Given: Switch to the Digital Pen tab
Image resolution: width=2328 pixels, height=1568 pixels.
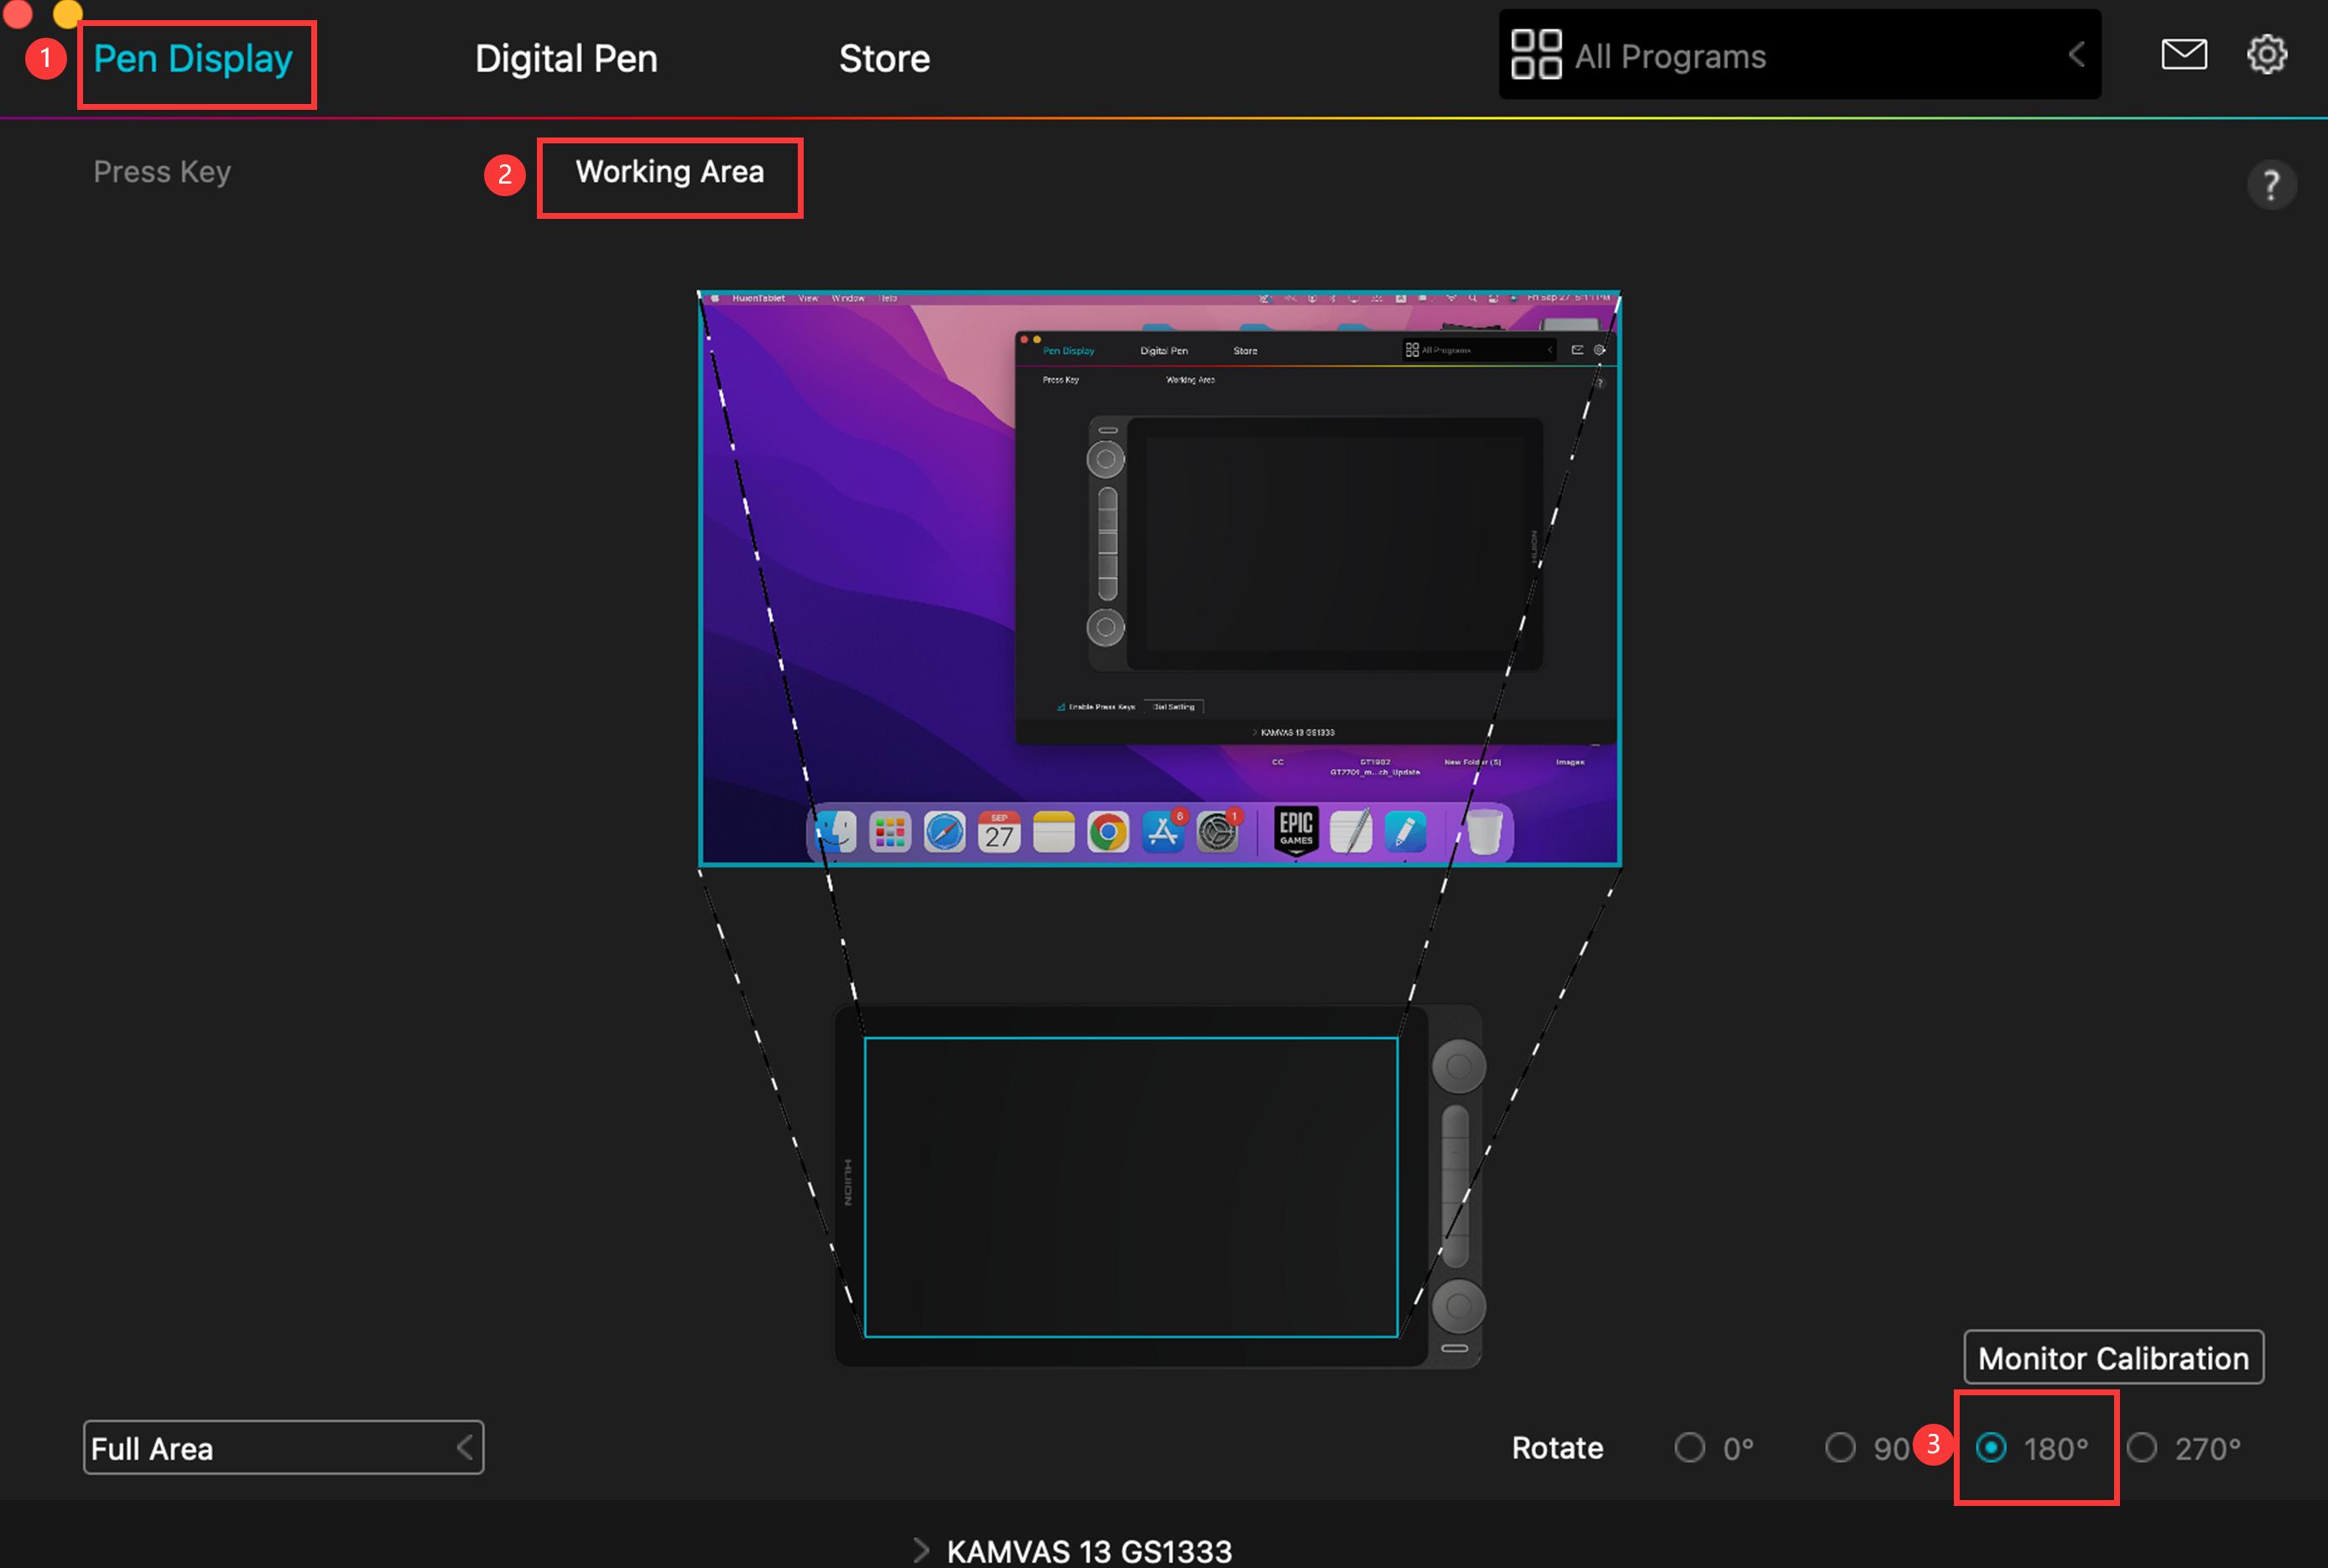Looking at the screenshot, I should click(566, 58).
